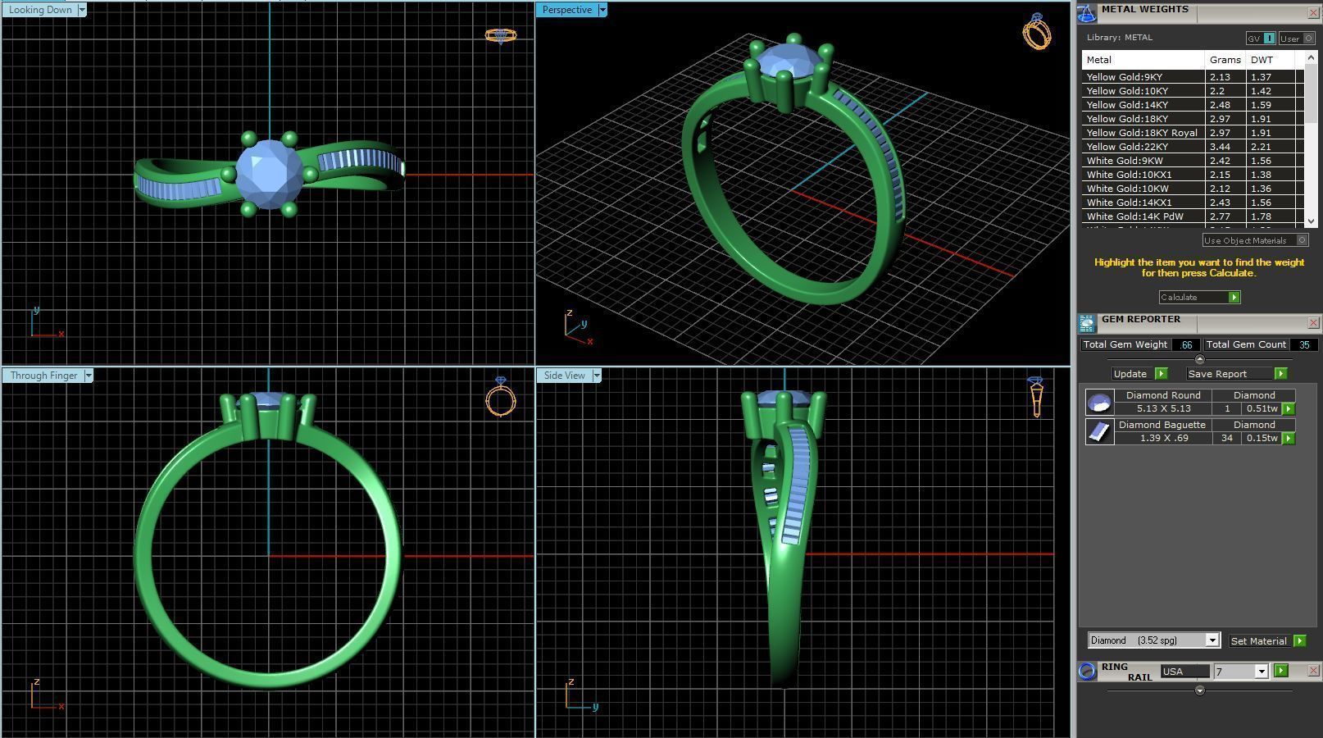Screen dimensions: 1323x738
Task: Collapse Gem Reporter panel with circular arrow
Action: pos(1200,359)
